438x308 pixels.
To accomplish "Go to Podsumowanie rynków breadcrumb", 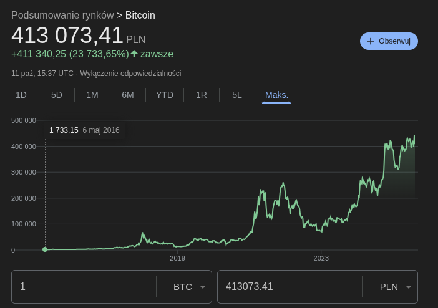I will tap(62, 15).
